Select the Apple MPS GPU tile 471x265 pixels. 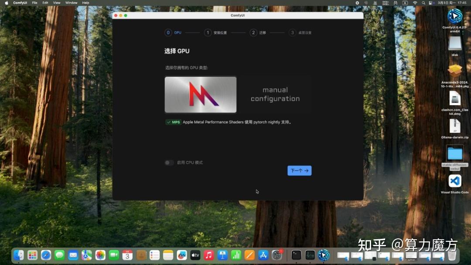(200, 94)
